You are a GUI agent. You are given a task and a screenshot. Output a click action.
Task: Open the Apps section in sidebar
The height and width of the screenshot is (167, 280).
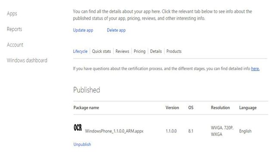click(x=12, y=14)
